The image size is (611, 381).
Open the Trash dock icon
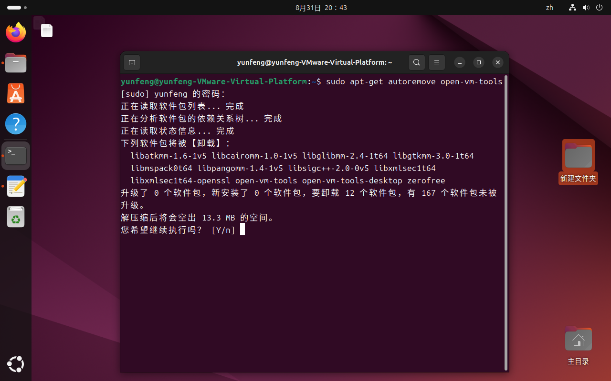(16, 217)
